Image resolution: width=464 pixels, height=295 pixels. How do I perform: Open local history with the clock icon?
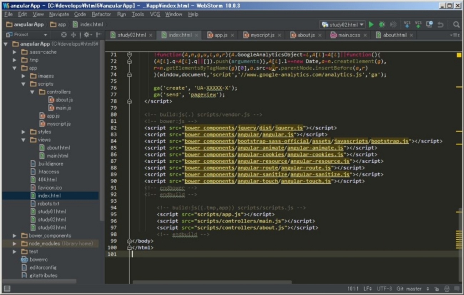pos(429,25)
